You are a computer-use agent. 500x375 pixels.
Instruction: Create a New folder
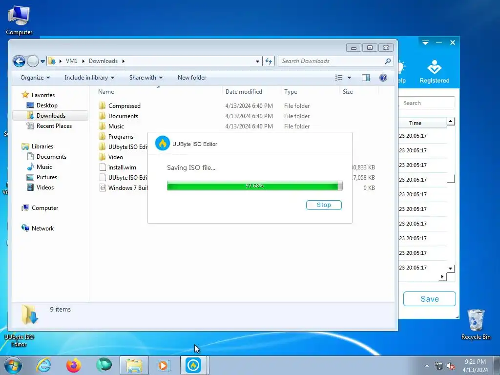(x=191, y=78)
